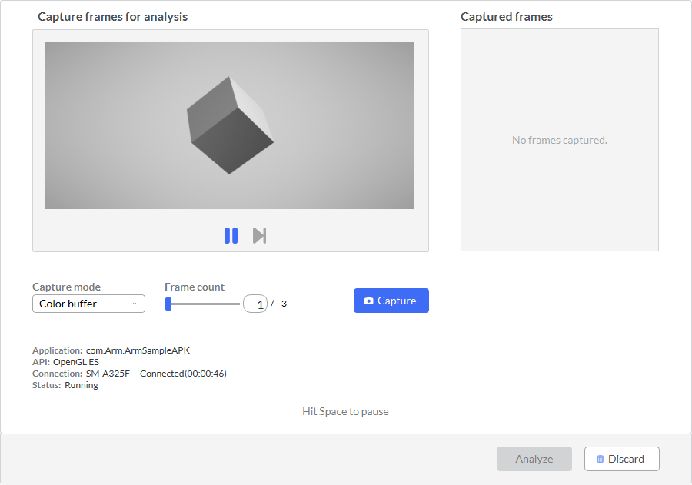
Task: Click the 'Capture frames for analysis' heading
Action: point(112,17)
